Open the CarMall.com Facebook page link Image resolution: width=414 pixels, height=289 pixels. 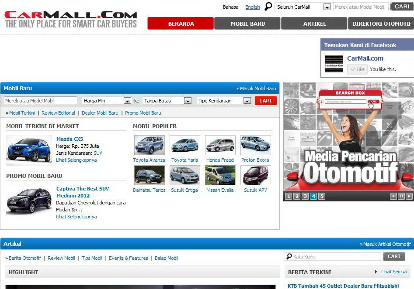click(x=365, y=58)
